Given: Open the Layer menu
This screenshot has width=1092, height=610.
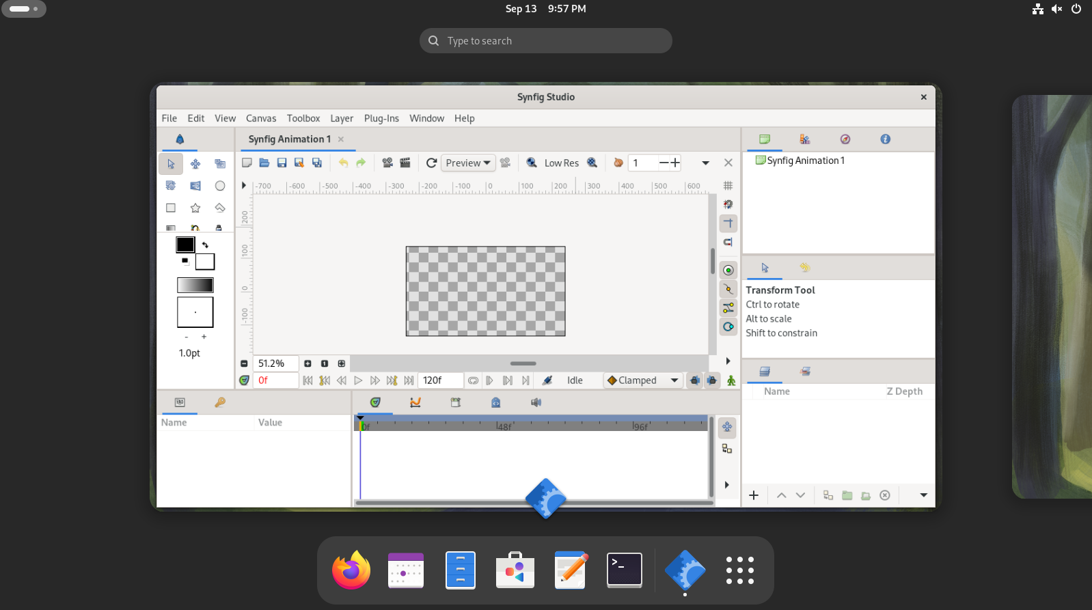Looking at the screenshot, I should point(342,118).
